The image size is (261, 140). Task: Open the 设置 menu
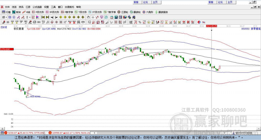pyautogui.click(x=46, y=7)
